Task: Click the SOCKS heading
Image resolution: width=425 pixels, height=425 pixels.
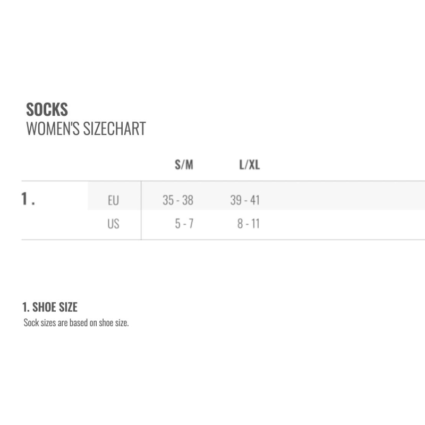Action: click(x=47, y=109)
